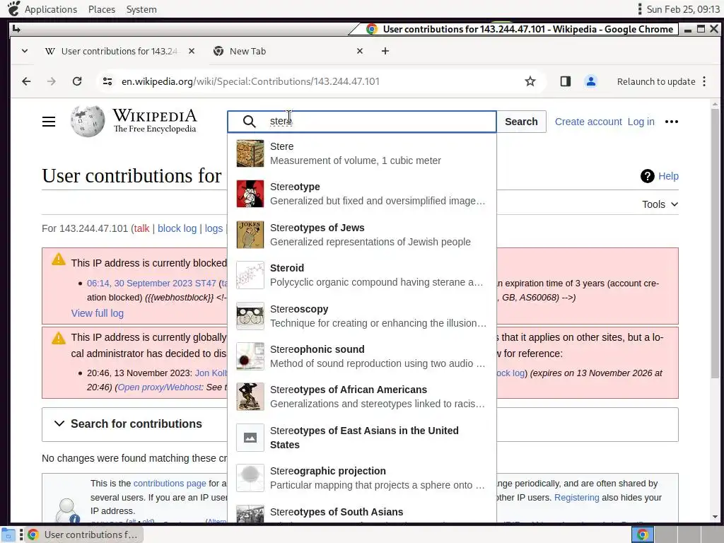Screen dimensions: 724x543
Task: View site information icon in address bar
Action: 107,82
